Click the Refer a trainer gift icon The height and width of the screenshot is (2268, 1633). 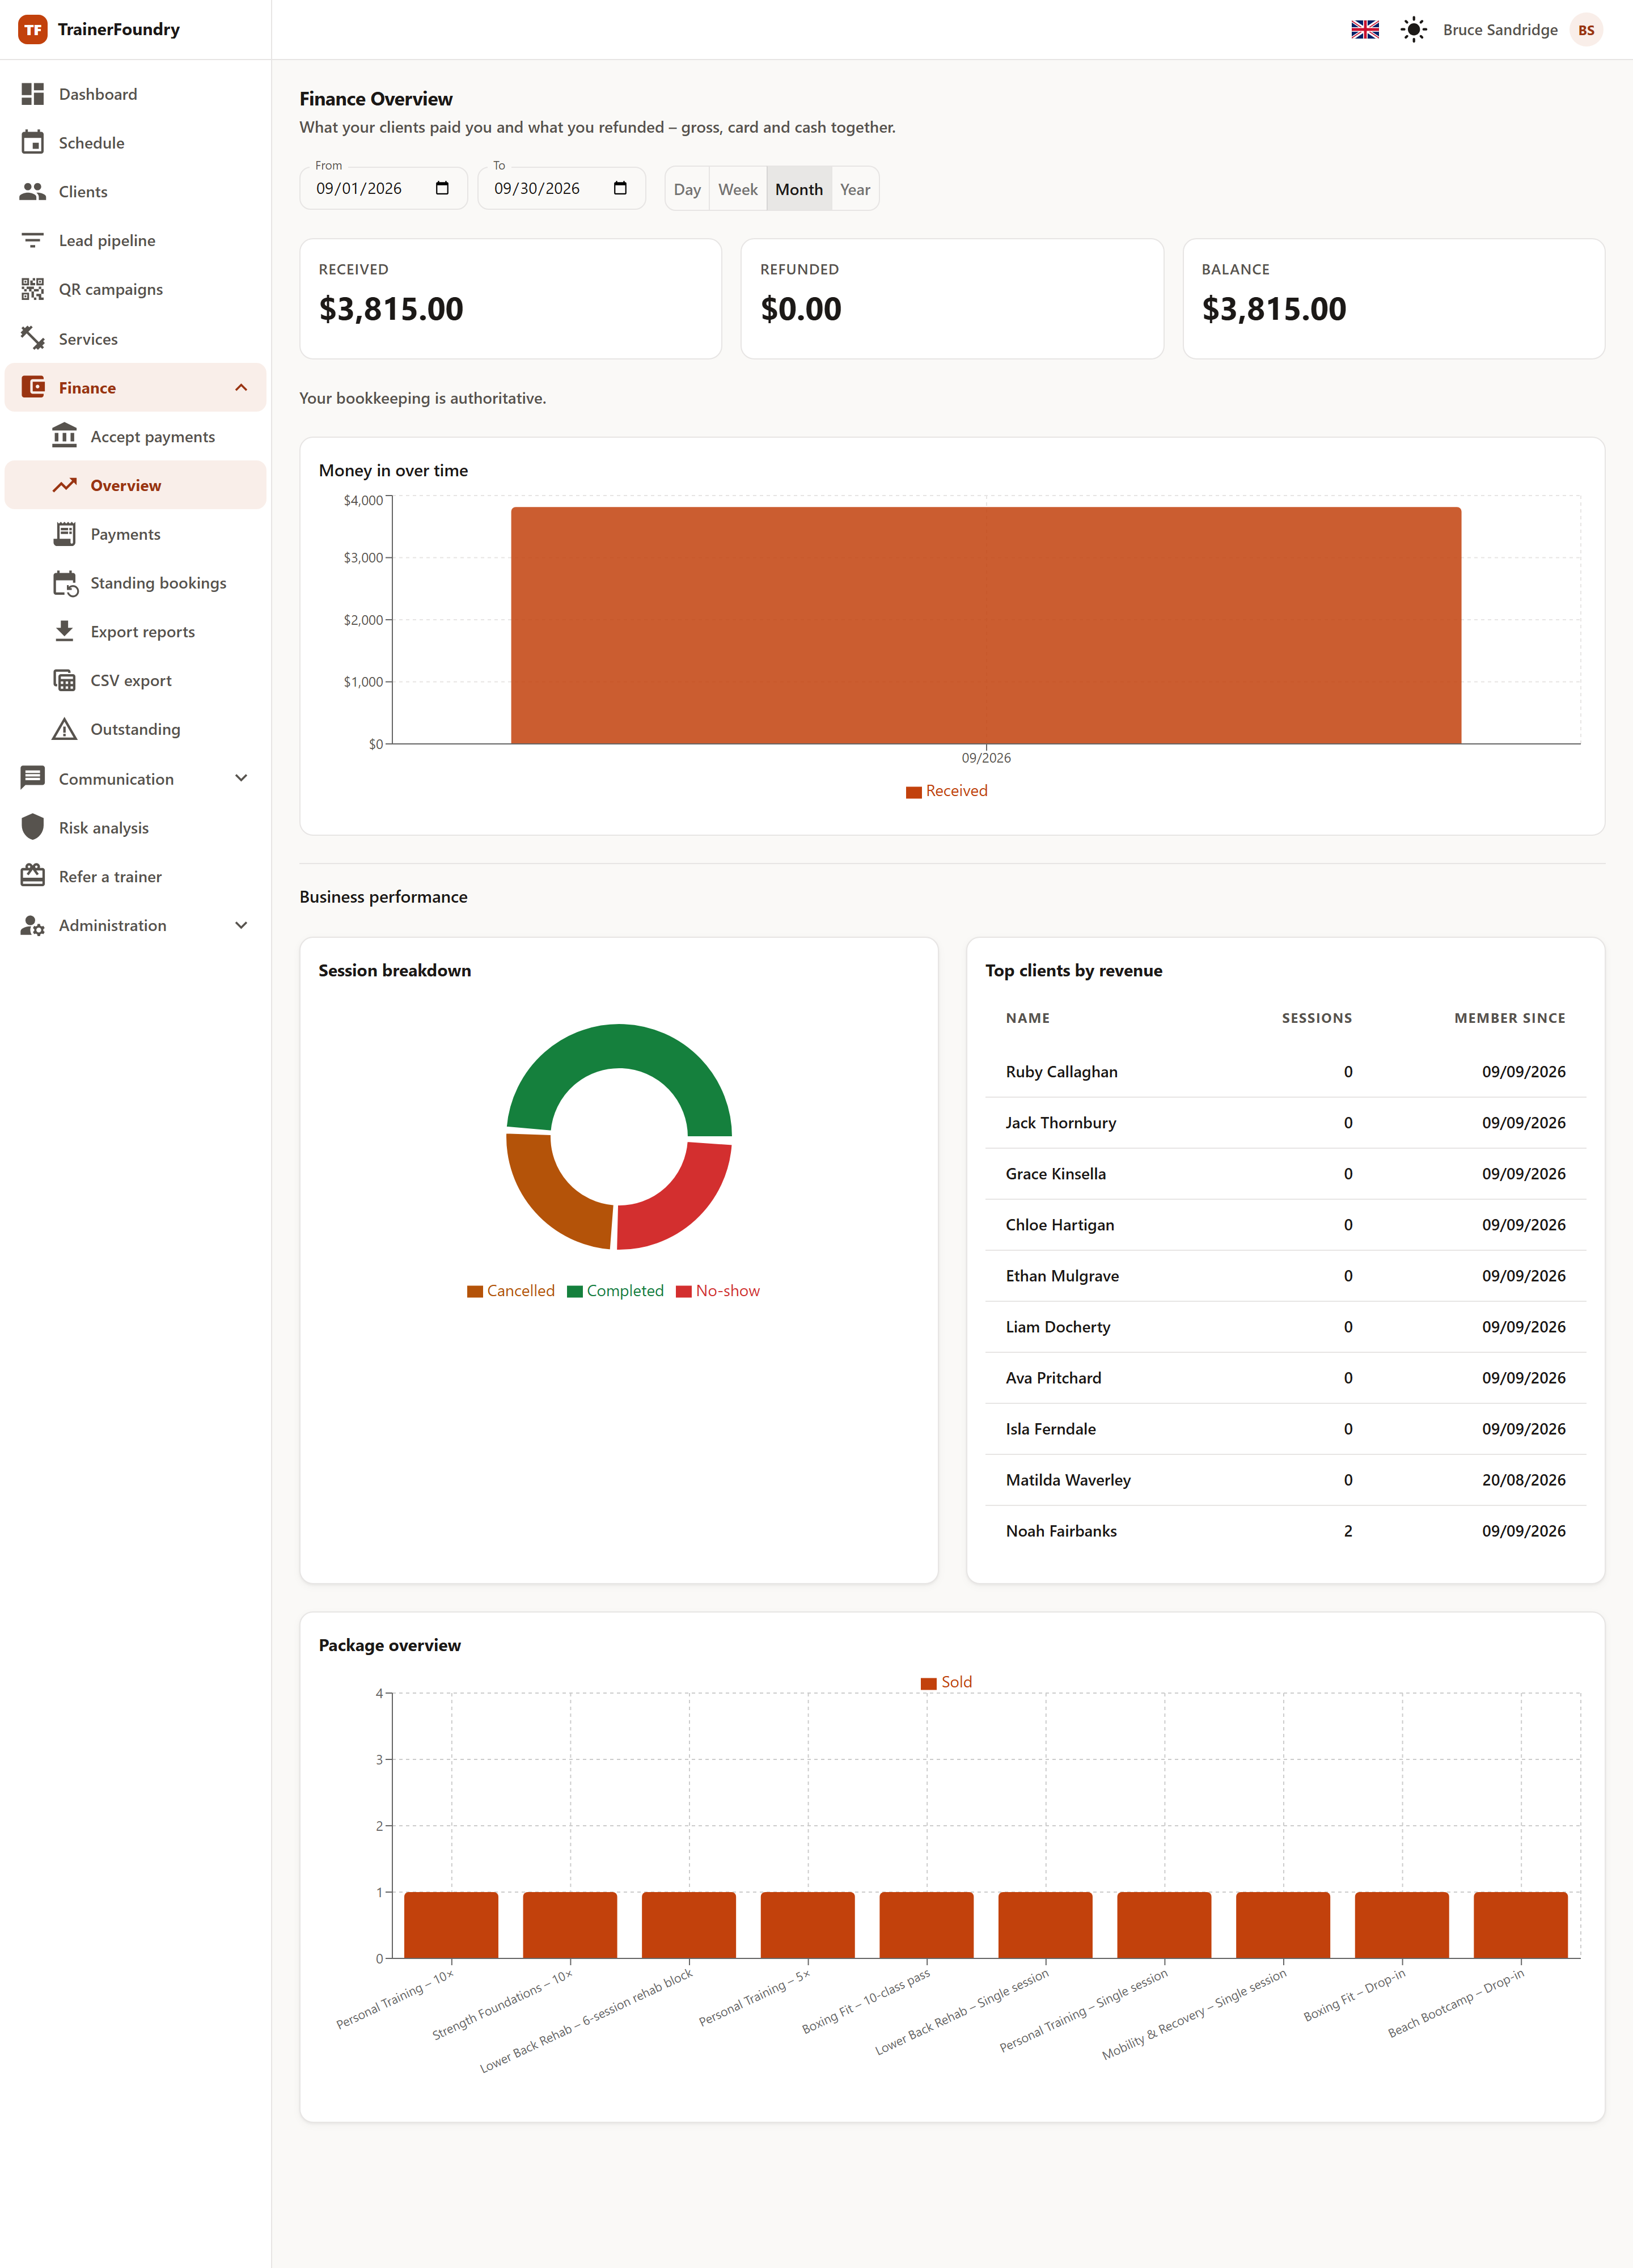[33, 876]
